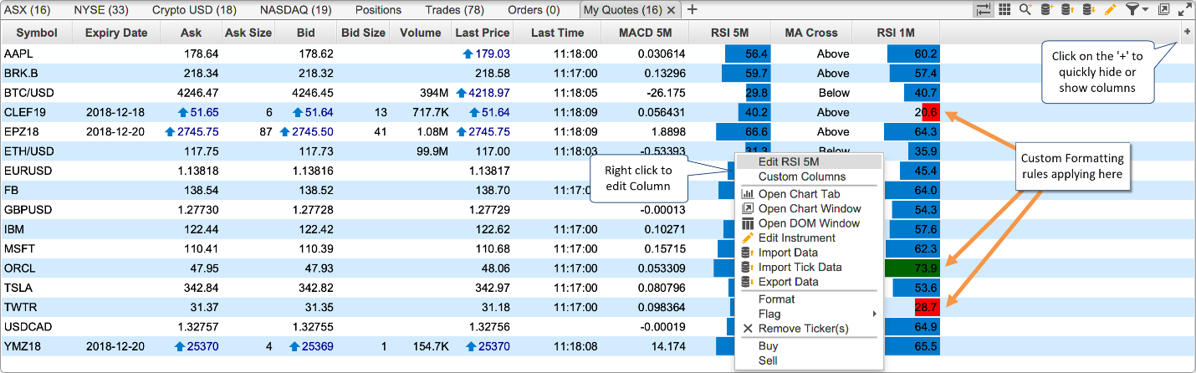1196x373 pixels.
Task: Click the magnifier add-instrument search icon
Action: pos(1025,10)
